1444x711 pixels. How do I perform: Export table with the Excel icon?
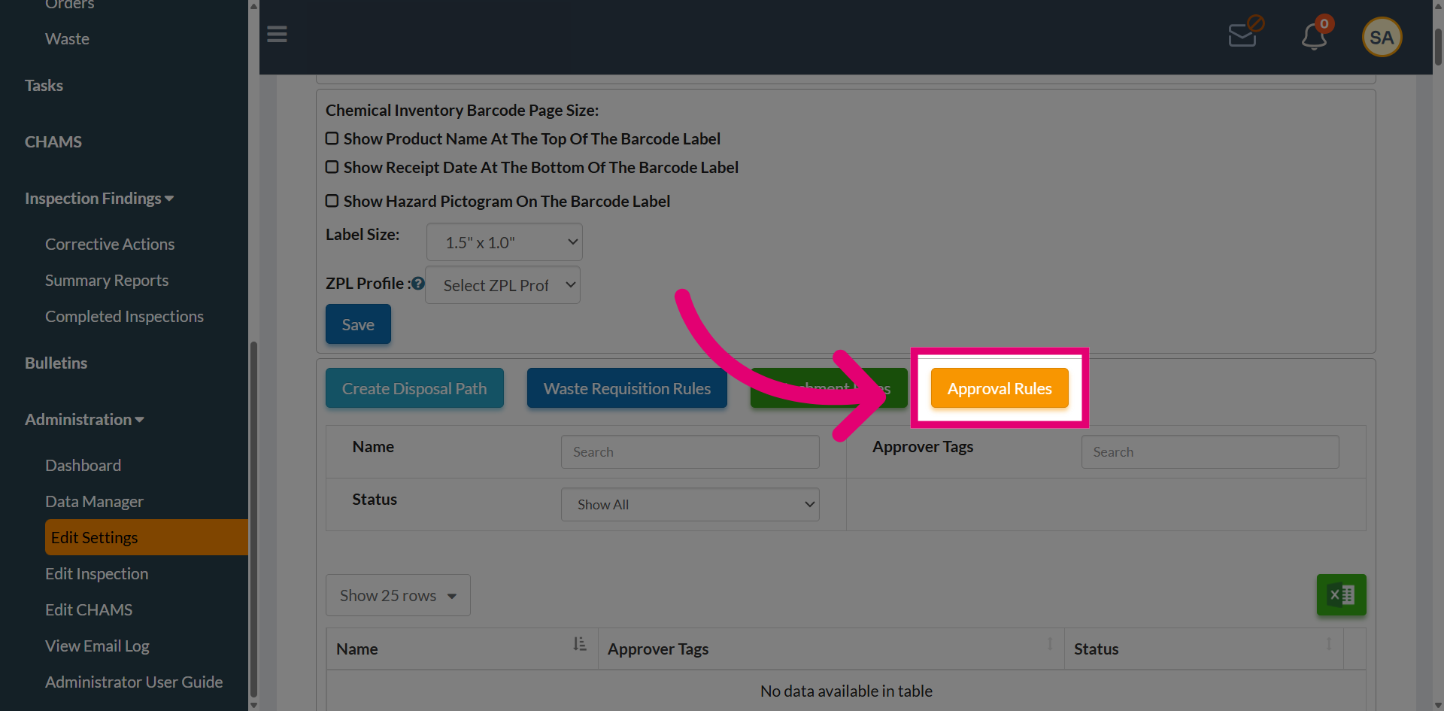point(1341,595)
